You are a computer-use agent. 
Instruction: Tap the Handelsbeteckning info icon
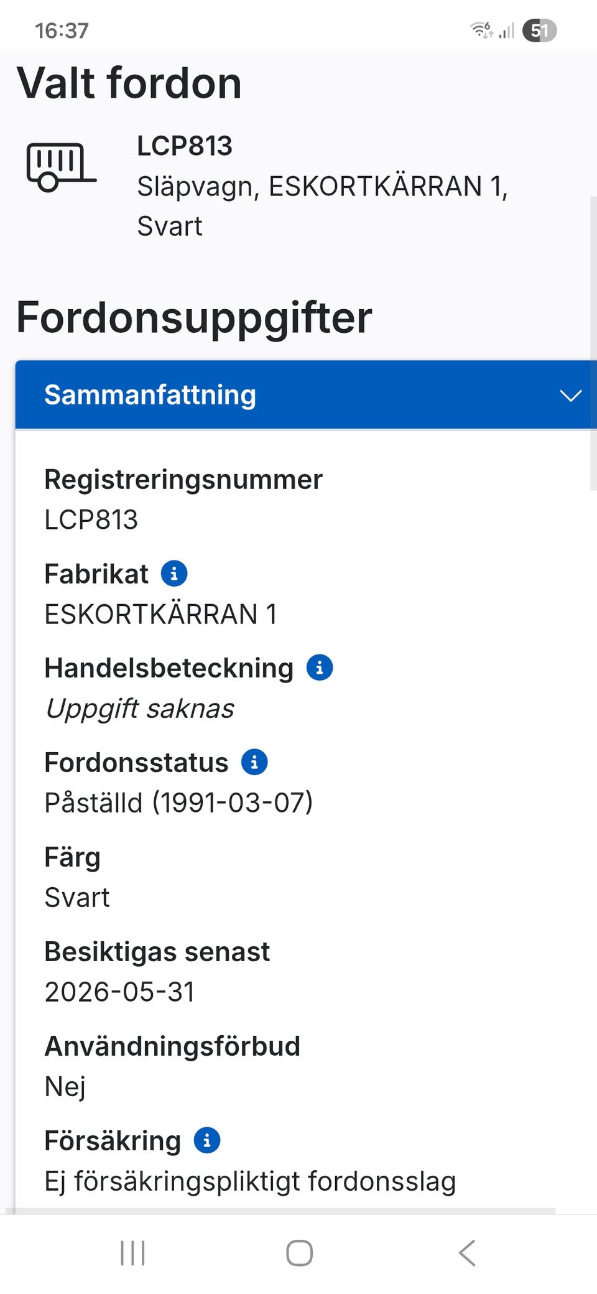click(320, 668)
